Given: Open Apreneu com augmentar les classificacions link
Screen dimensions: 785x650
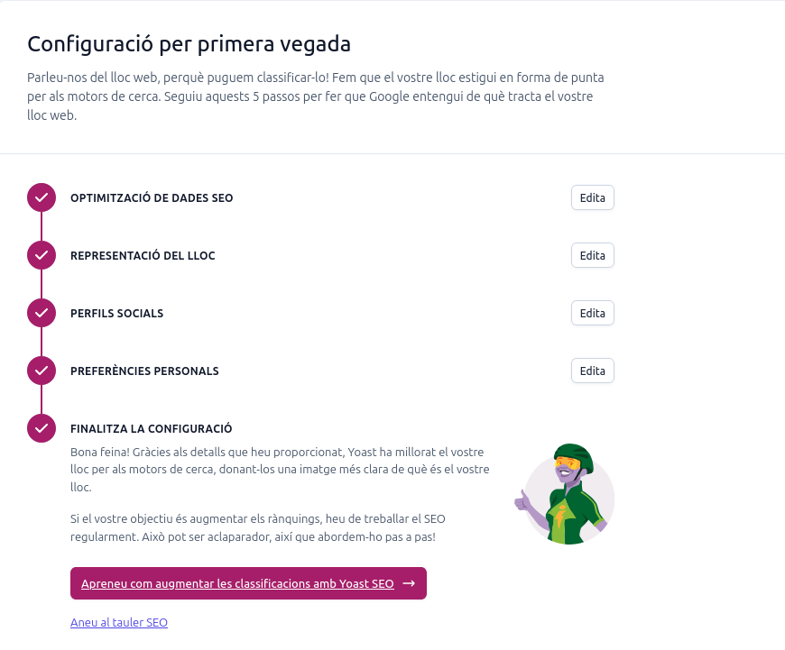Looking at the screenshot, I should click(x=237, y=583).
